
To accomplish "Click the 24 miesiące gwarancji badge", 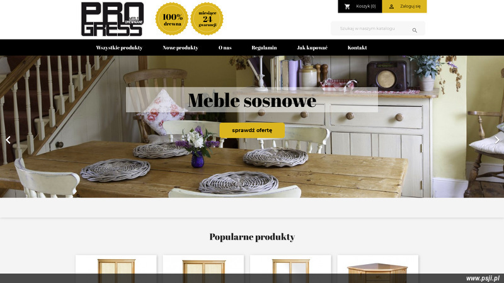I will 207,19.
